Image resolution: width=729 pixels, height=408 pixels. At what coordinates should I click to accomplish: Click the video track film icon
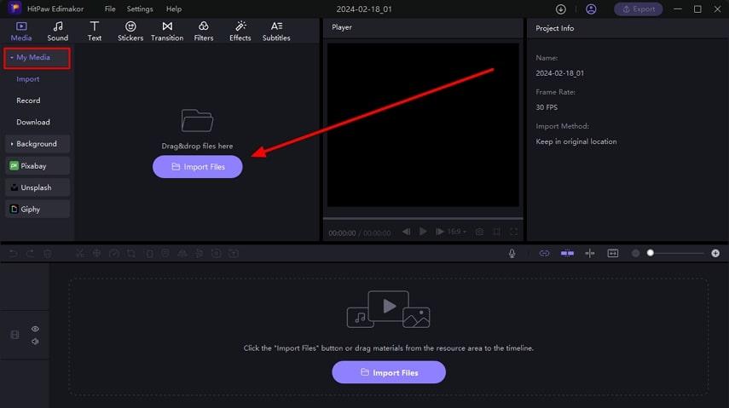[x=14, y=335]
